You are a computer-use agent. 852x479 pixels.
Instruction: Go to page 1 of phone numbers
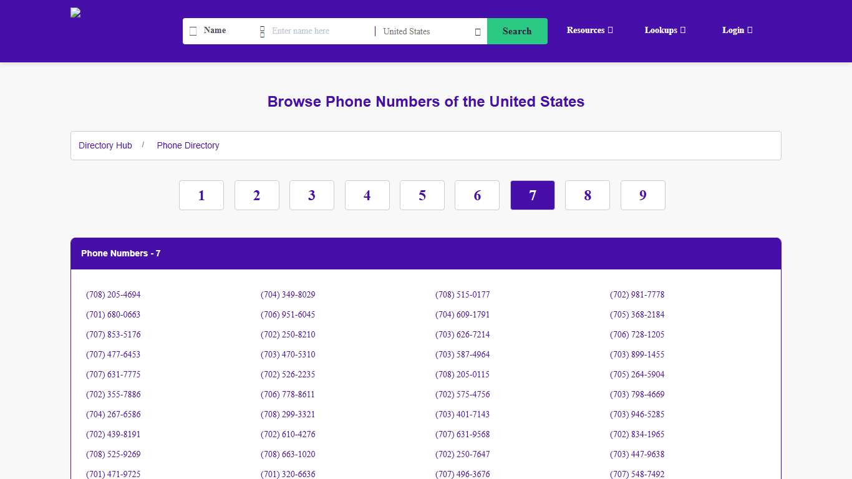tap(201, 195)
